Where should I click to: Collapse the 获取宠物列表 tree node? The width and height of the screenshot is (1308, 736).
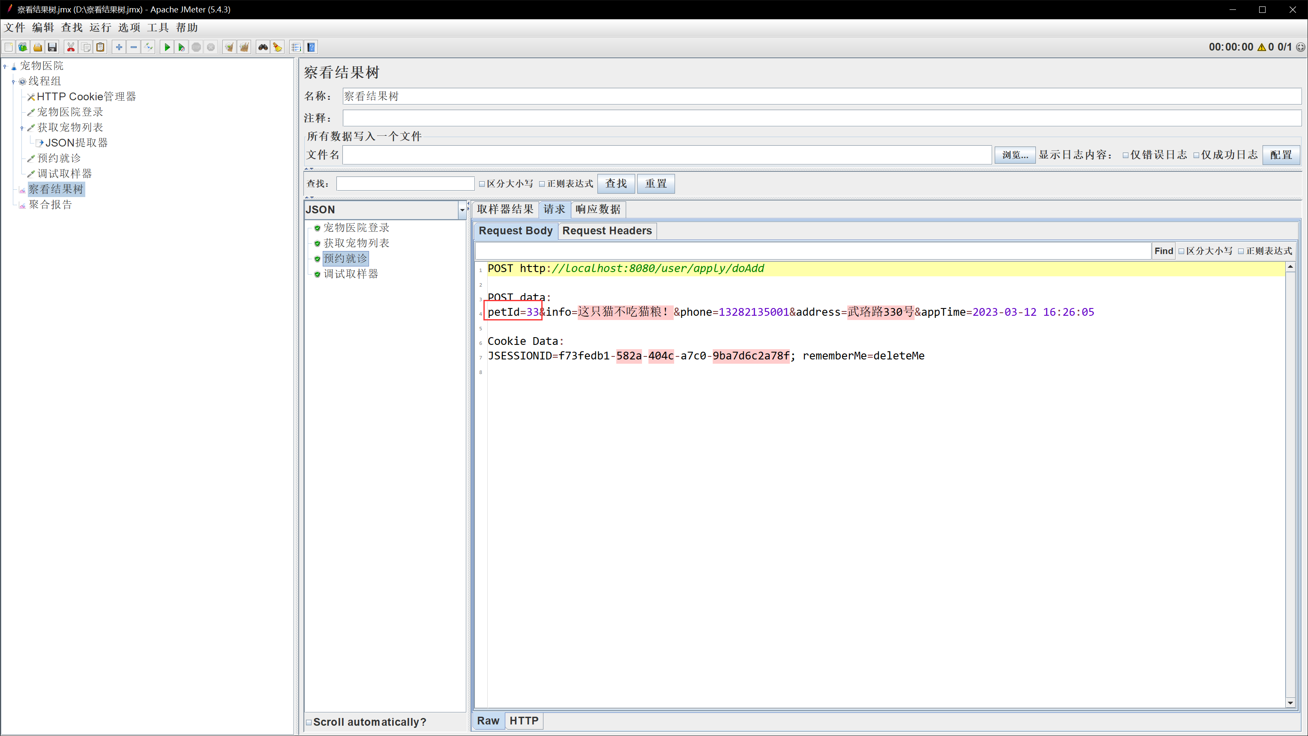(x=22, y=128)
